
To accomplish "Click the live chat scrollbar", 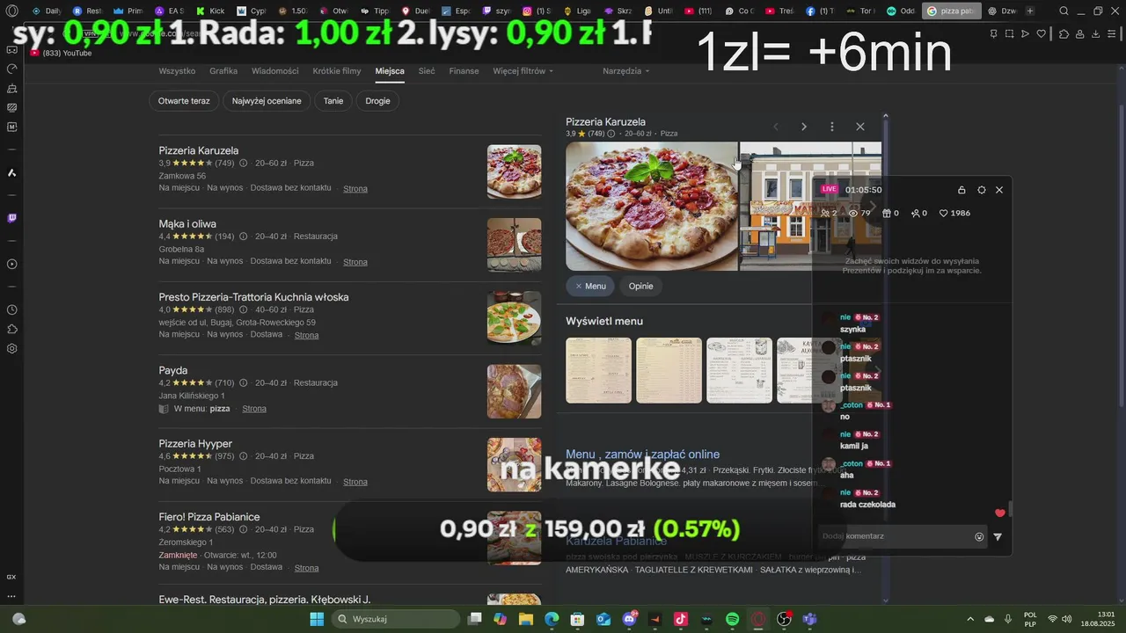I will tap(1010, 508).
